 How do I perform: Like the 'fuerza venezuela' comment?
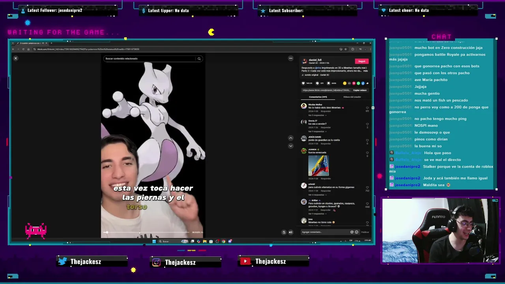(367, 153)
